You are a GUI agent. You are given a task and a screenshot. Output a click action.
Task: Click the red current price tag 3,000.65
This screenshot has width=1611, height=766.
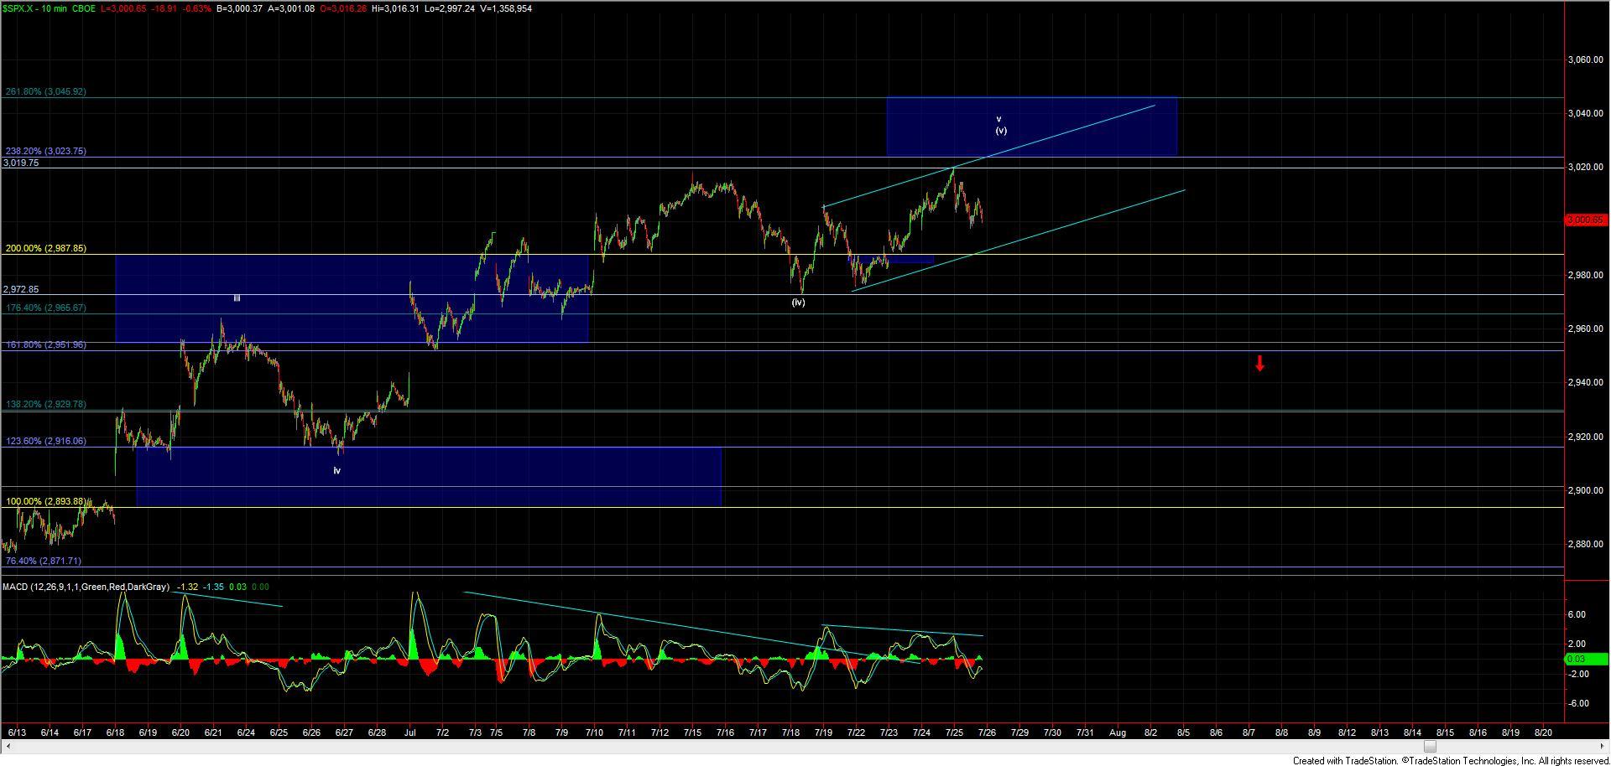tap(1586, 220)
